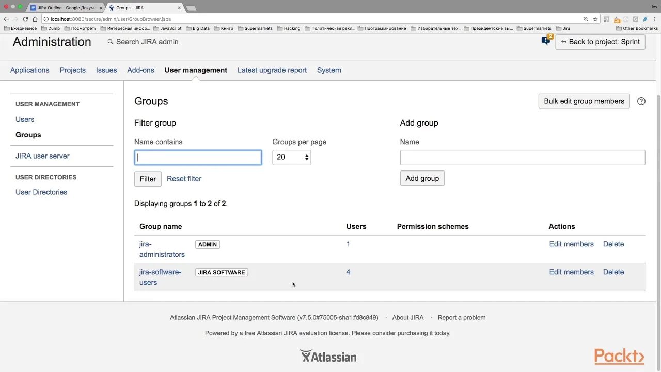Delete the jira-administrators group
The image size is (661, 372).
coord(613,244)
